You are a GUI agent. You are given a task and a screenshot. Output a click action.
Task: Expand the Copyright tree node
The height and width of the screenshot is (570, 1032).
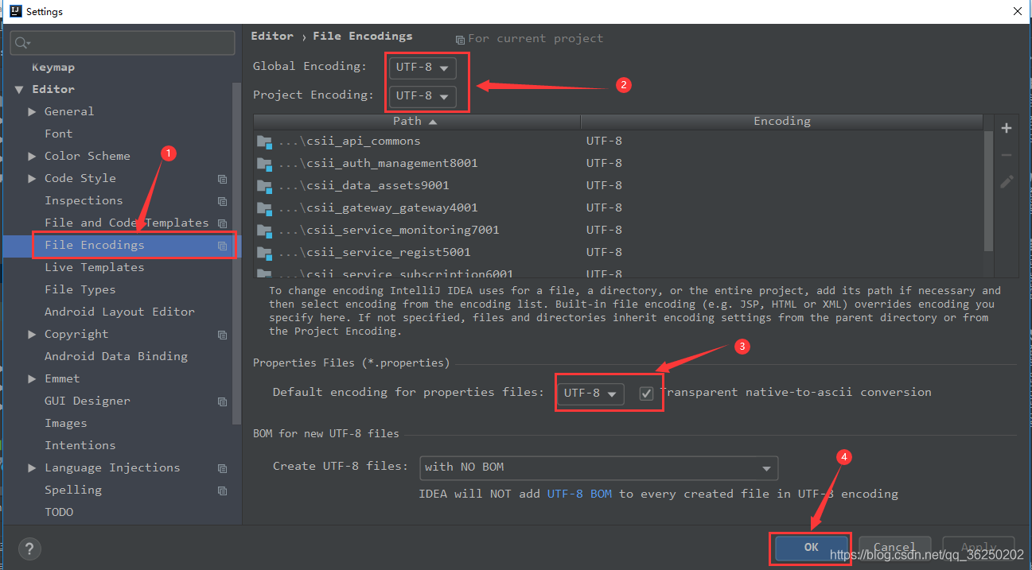[32, 335]
